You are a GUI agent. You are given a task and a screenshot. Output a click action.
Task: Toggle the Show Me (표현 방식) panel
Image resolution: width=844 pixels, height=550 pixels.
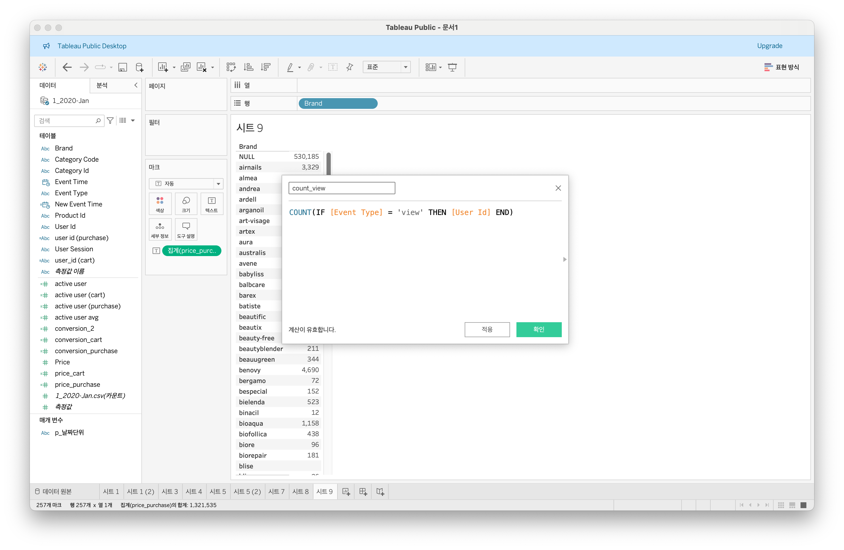pos(782,67)
